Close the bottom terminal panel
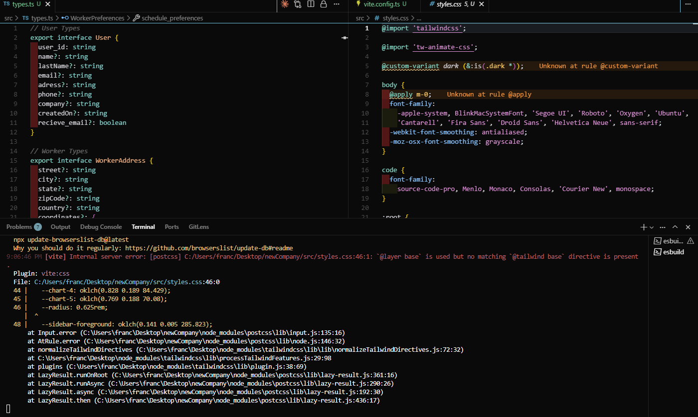698x417 pixels. click(x=688, y=227)
